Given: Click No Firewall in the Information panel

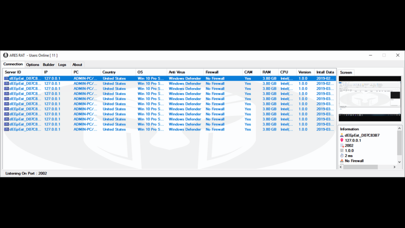Looking at the screenshot, I should pyautogui.click(x=354, y=161).
